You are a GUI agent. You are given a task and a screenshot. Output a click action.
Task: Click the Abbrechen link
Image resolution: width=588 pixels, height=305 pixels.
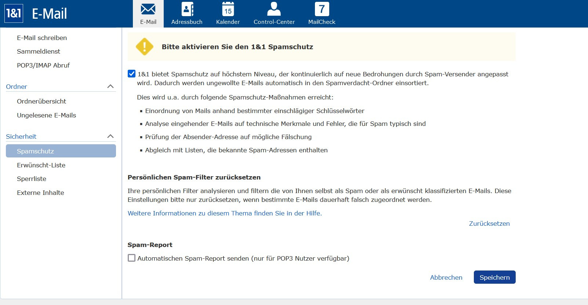point(446,277)
